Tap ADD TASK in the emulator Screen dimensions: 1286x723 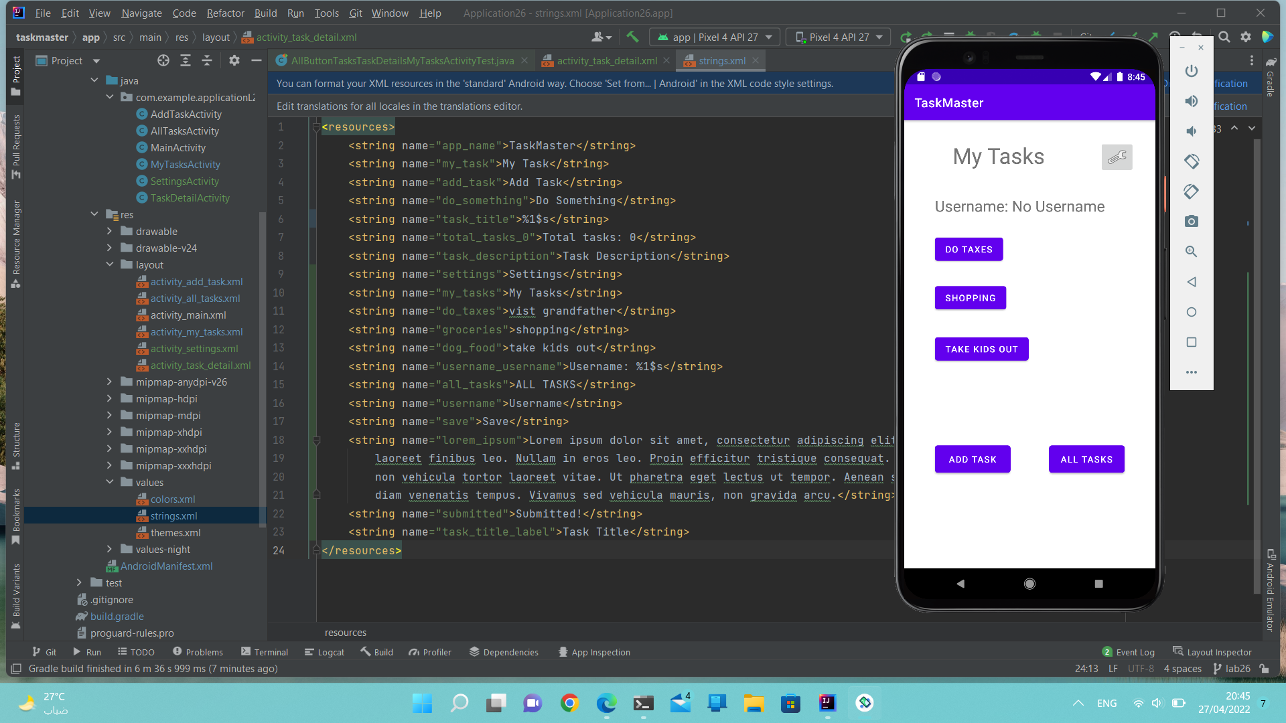pos(972,459)
